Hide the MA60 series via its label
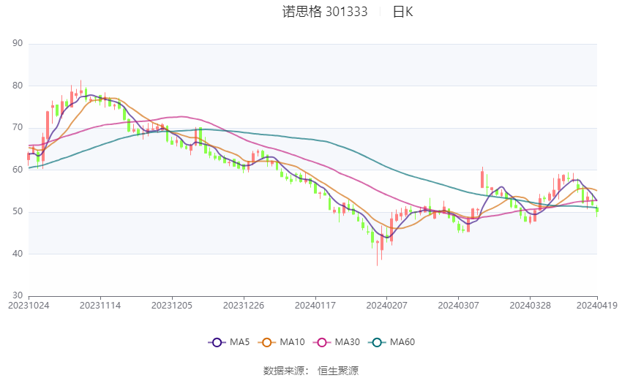The width and height of the screenshot is (622, 378). [402, 342]
